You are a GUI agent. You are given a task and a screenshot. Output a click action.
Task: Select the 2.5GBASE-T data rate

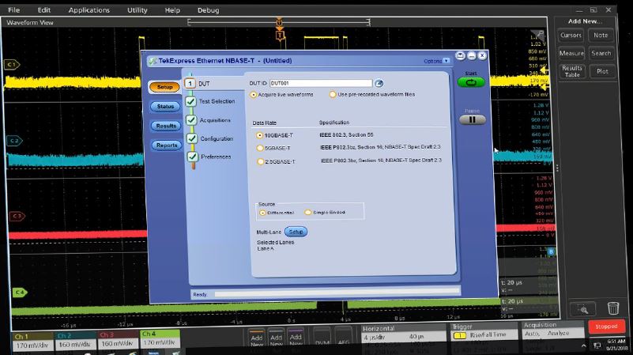260,161
